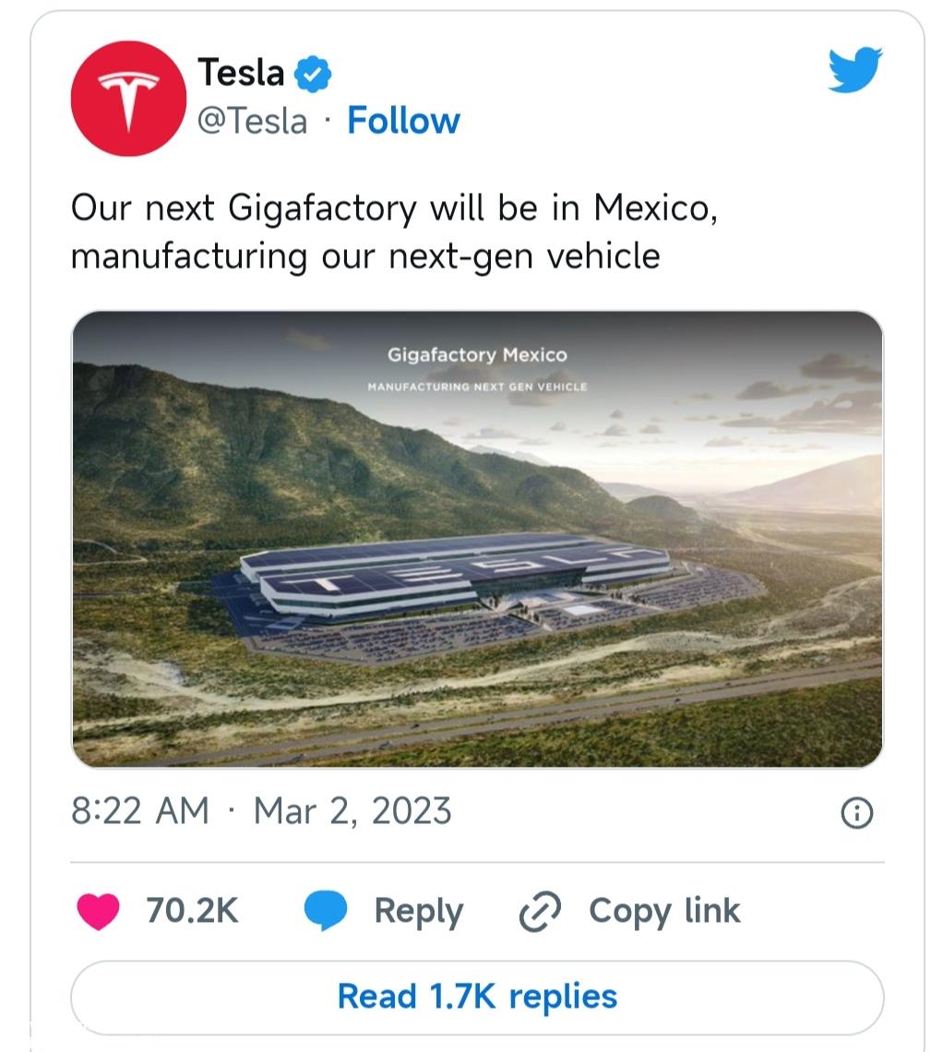
Task: Click the 8:22 AM timestamp
Action: (x=140, y=810)
